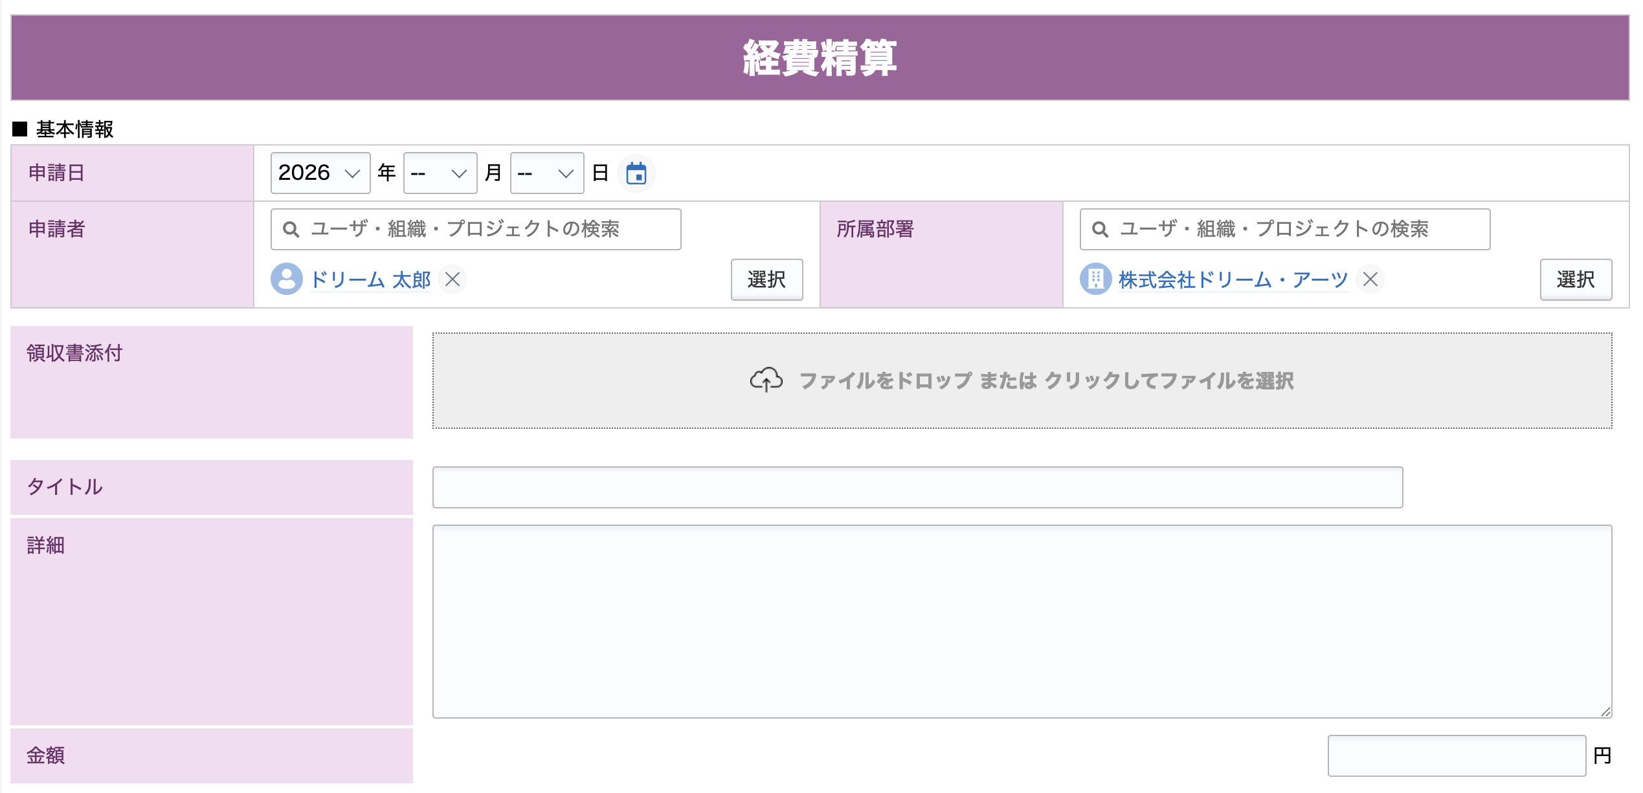This screenshot has height=793, width=1643.
Task: Expand the day dropdown
Action: click(x=547, y=173)
